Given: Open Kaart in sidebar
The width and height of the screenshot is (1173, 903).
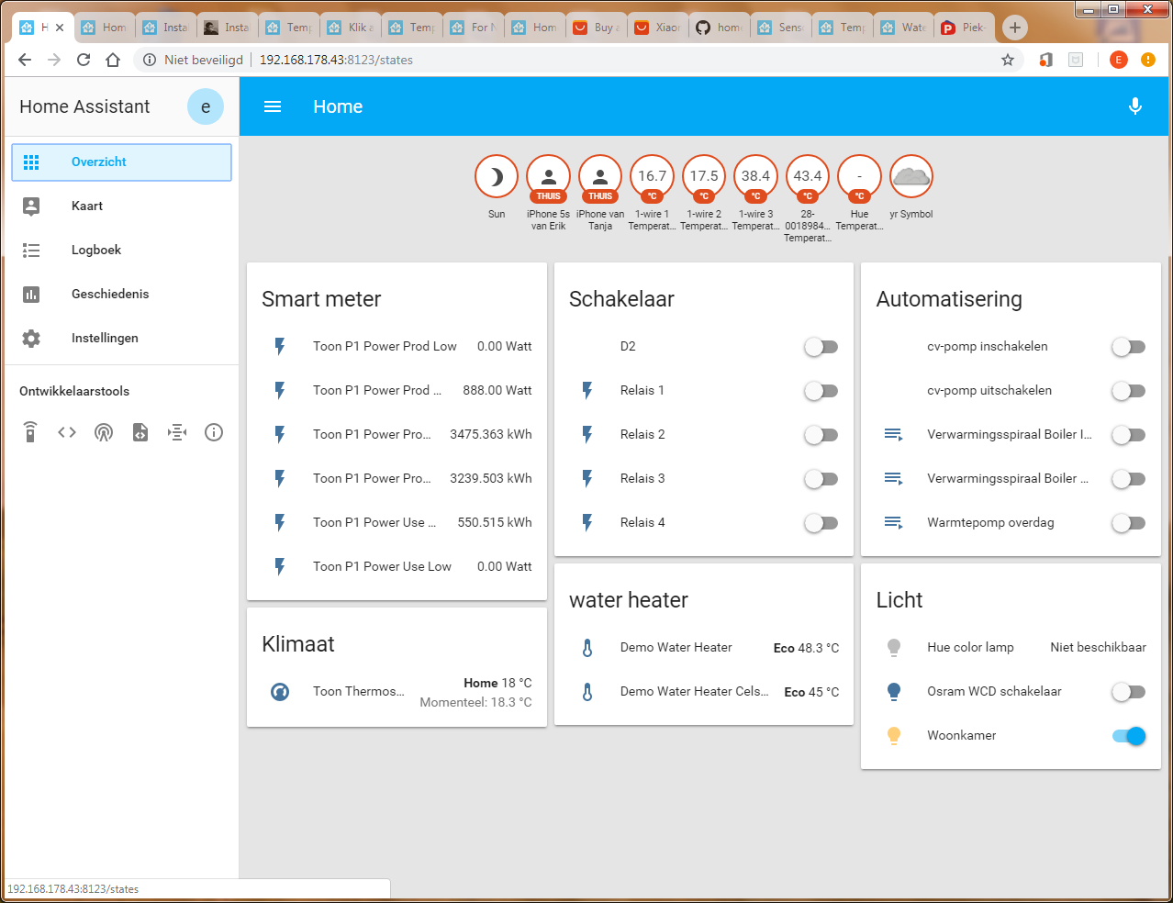Looking at the screenshot, I should tap(121, 206).
